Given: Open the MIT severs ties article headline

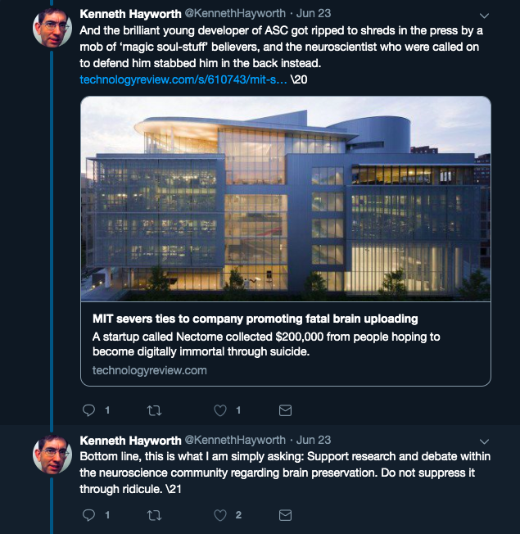Looking at the screenshot, I should [x=255, y=319].
